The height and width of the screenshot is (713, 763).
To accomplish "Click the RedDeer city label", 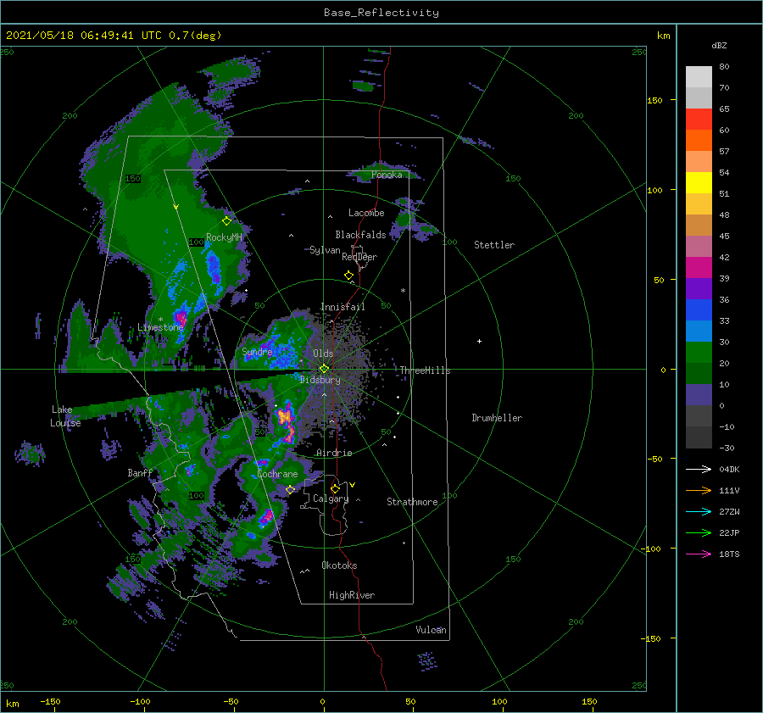I will pyautogui.click(x=359, y=257).
